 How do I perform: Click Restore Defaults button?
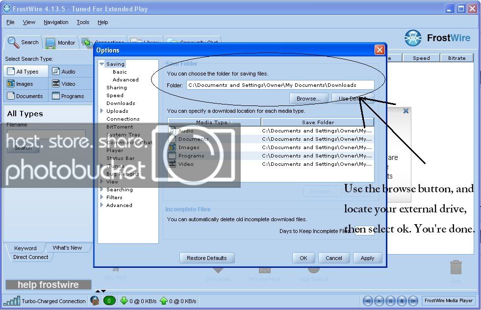(207, 258)
